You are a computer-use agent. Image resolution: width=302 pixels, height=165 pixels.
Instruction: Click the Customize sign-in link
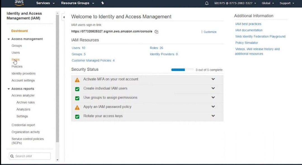[210, 32]
